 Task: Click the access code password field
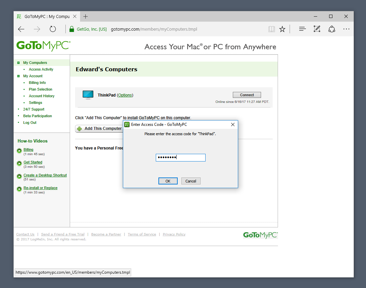click(180, 157)
